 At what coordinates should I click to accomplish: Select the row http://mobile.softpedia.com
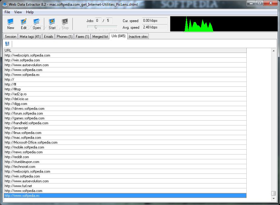click(125, 147)
